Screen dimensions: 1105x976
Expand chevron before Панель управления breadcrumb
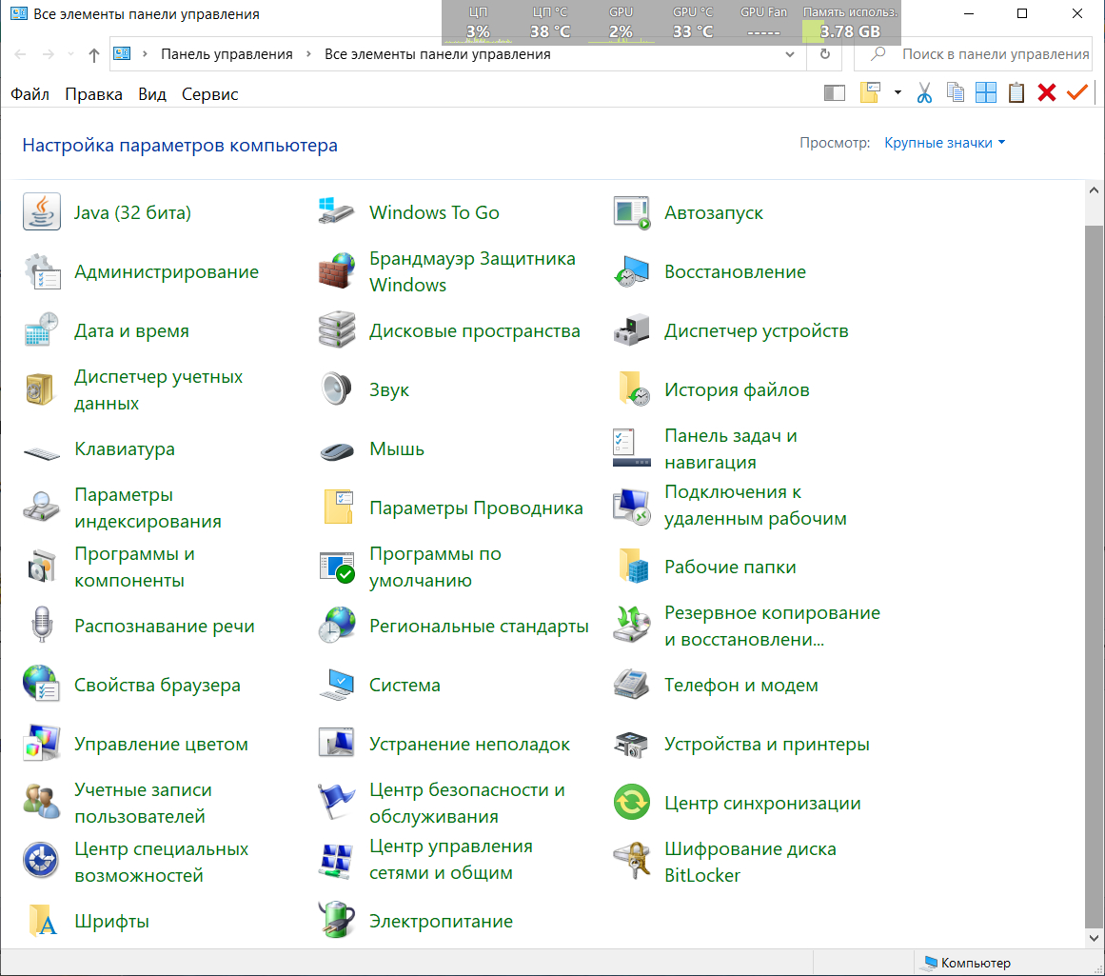tap(145, 54)
